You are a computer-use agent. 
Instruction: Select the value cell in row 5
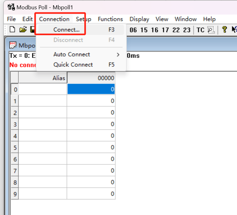(91, 147)
